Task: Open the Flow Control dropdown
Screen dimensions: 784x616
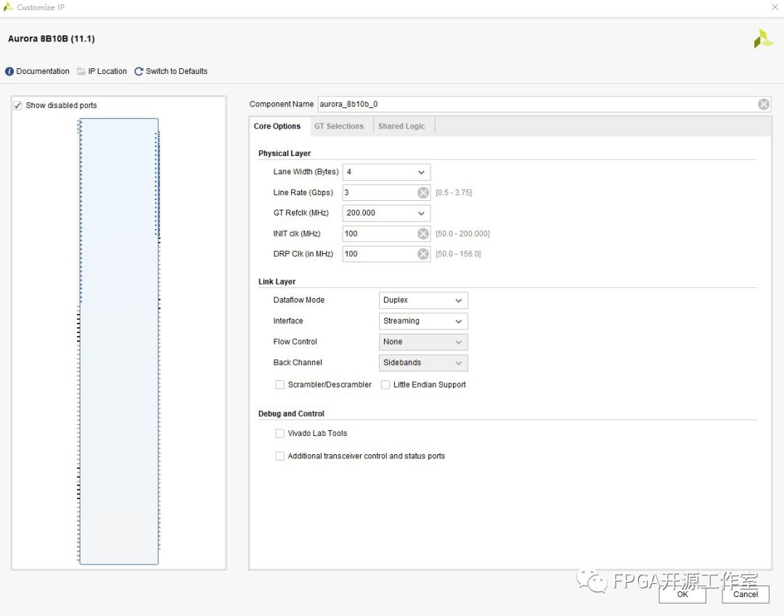Action: [423, 342]
